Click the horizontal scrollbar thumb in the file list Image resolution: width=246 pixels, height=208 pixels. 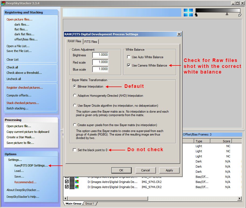(108, 199)
